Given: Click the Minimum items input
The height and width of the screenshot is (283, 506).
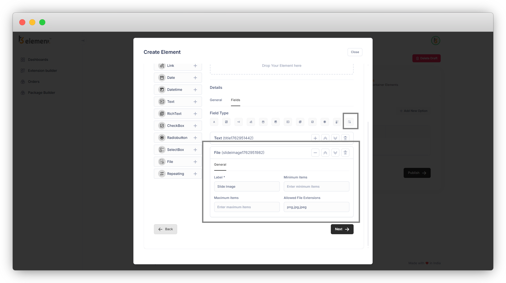Looking at the screenshot, I should point(316,187).
